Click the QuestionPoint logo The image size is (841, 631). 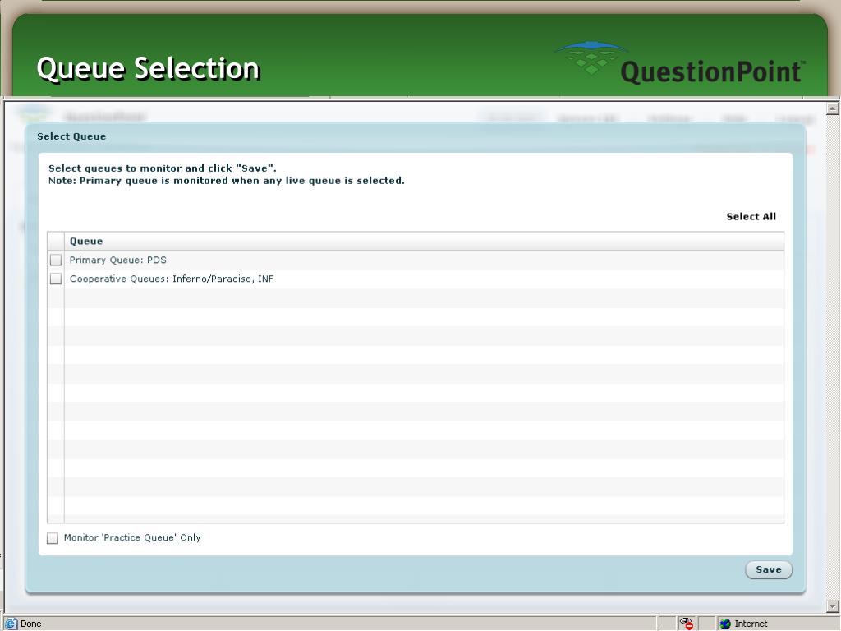[x=680, y=64]
